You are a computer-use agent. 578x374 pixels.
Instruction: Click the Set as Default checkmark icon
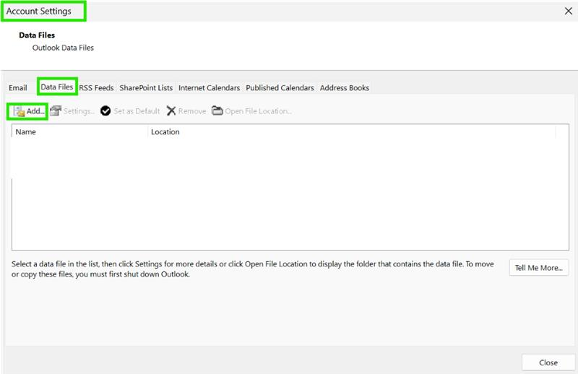point(105,111)
